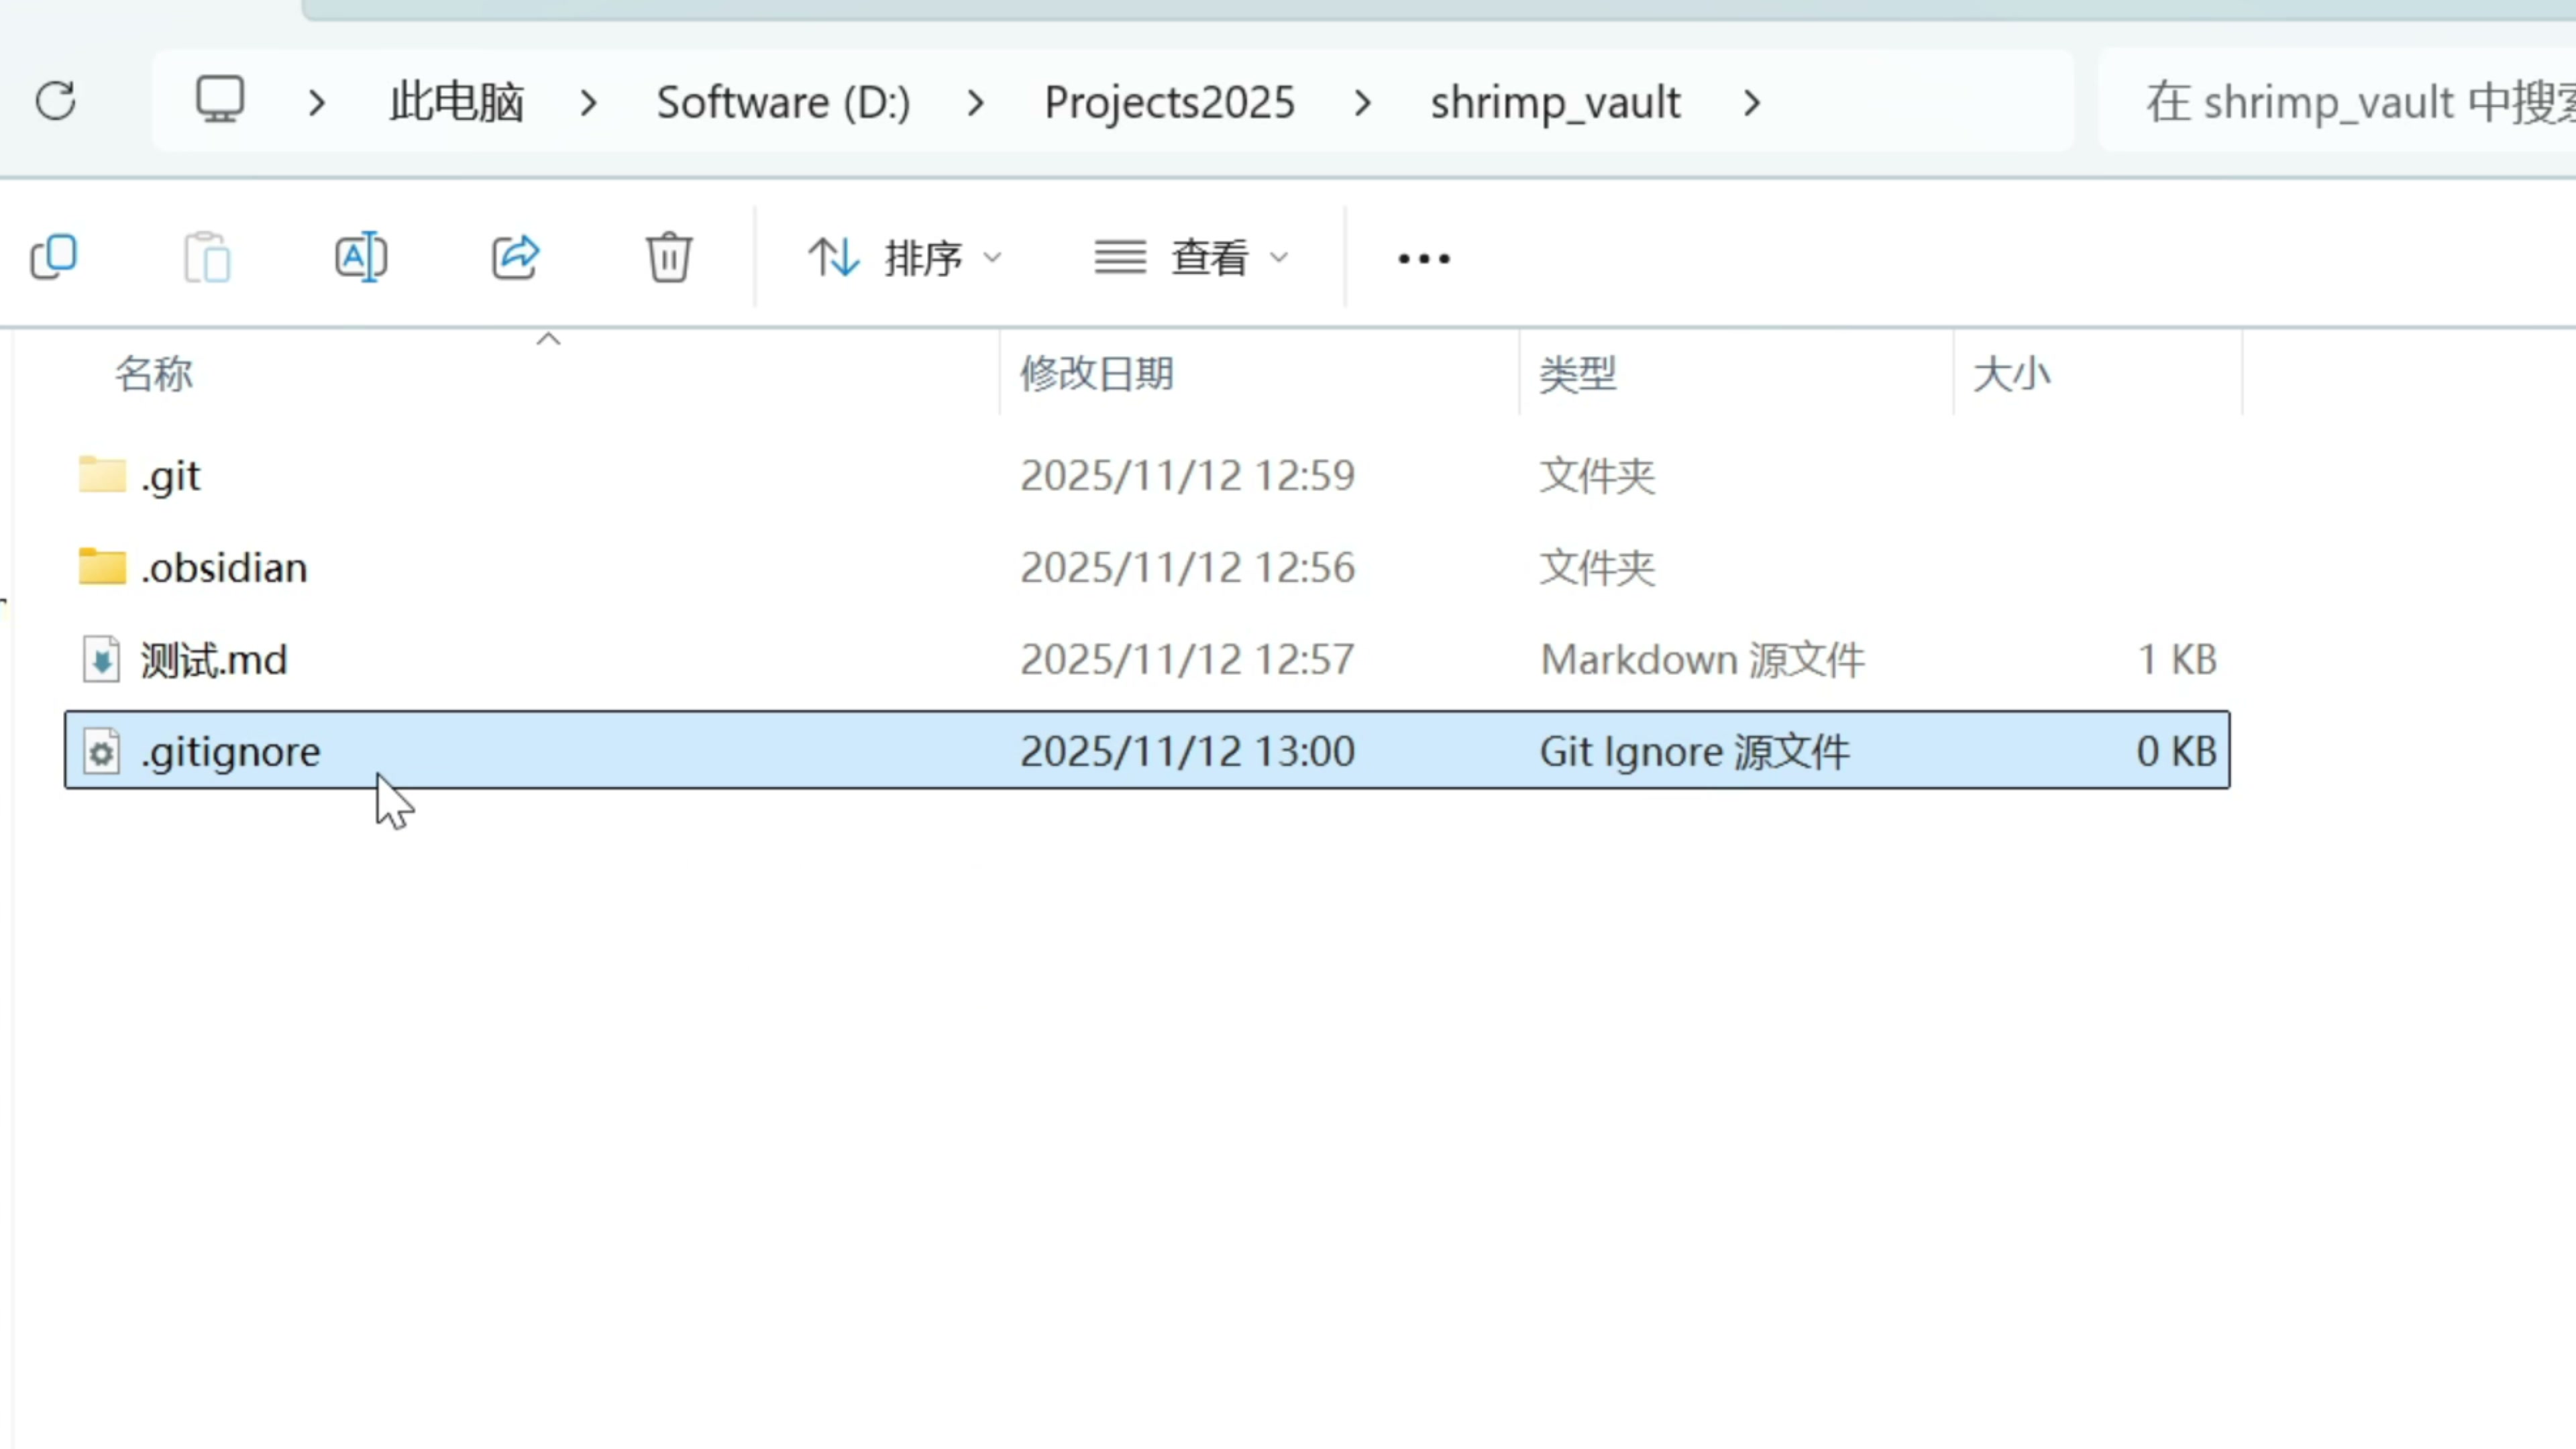Expand chevron after 此电脑 breadcrumb
Screen dimensions: 2576x1449
(x=589, y=103)
